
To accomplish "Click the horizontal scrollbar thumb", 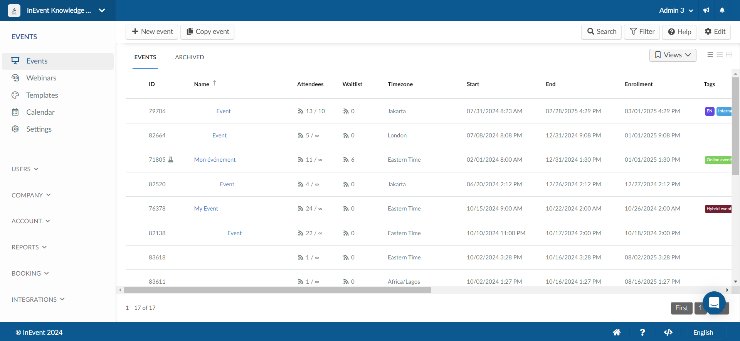I will tap(277, 290).
